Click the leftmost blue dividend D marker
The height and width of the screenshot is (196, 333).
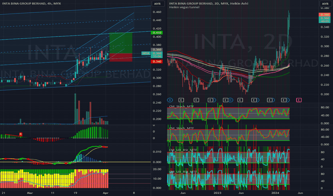tap(170, 100)
